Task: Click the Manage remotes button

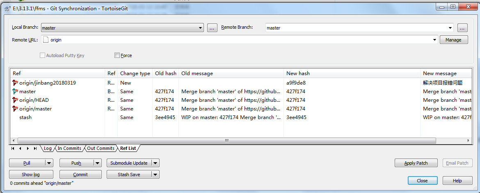Action: coord(453,40)
